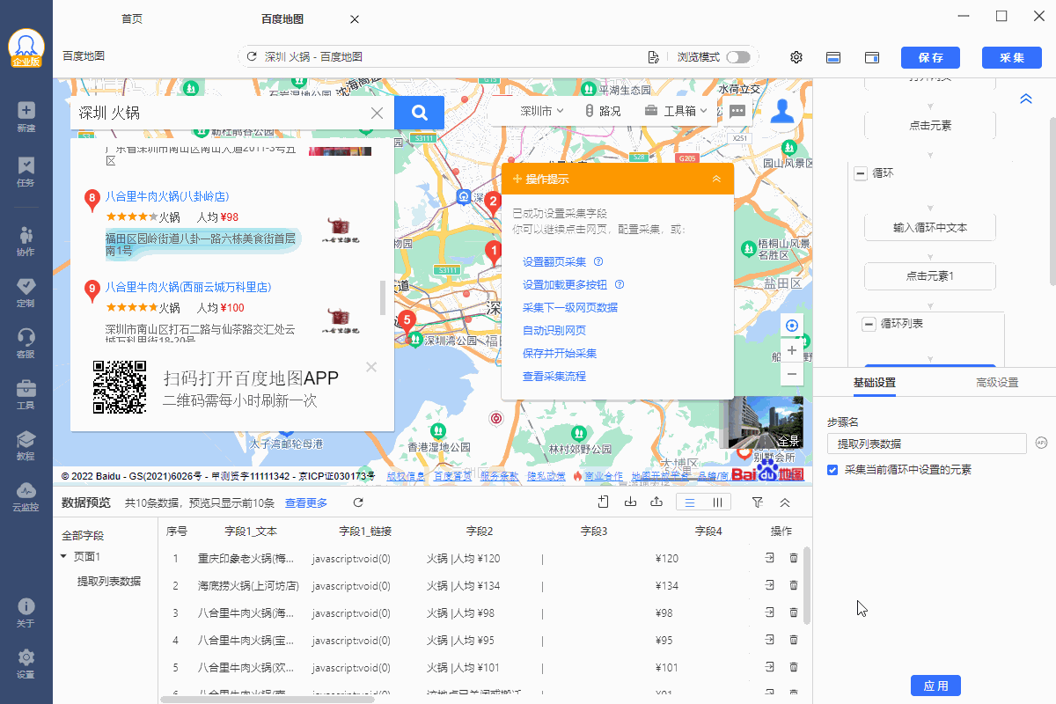The width and height of the screenshot is (1056, 704).
Task: Click the bottom-docked layout icon in top toolbar
Action: coord(833,57)
